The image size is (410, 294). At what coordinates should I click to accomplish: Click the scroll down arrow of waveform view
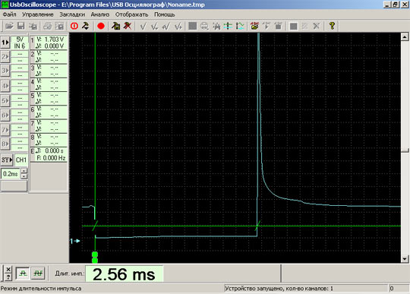coord(405,259)
